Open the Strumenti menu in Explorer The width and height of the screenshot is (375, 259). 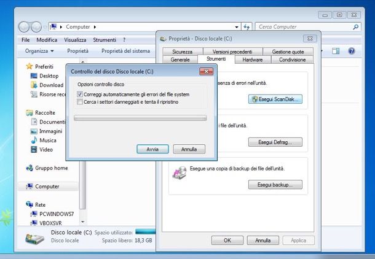tap(105, 40)
